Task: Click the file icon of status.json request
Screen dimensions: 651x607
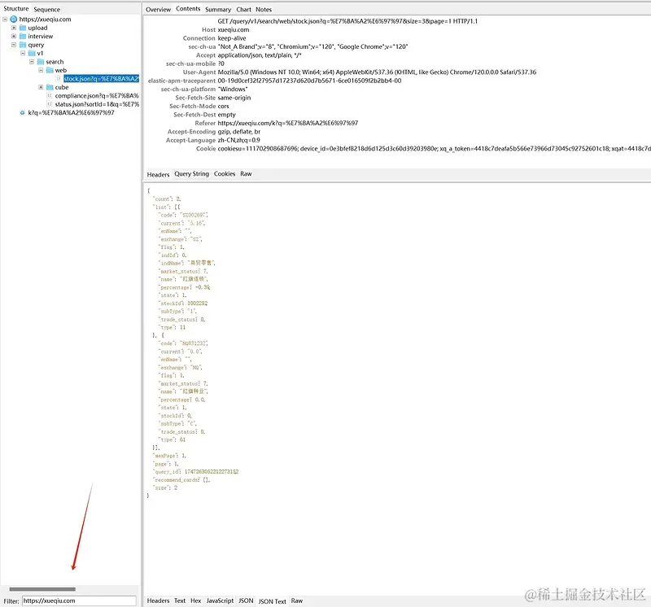Action: point(50,104)
